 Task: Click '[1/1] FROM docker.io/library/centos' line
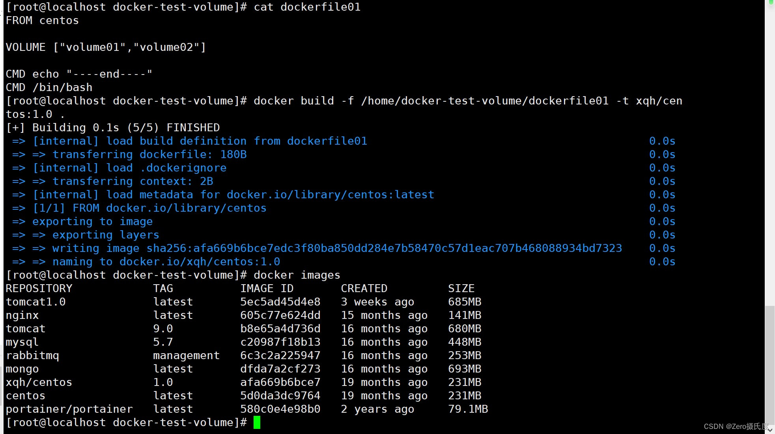(x=139, y=208)
